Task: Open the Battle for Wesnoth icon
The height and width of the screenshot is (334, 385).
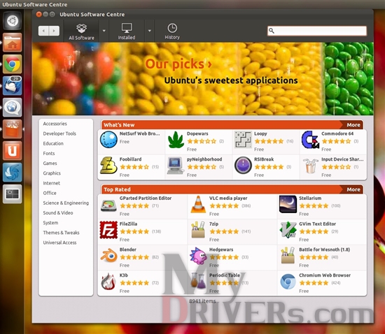Action: tap(288, 255)
